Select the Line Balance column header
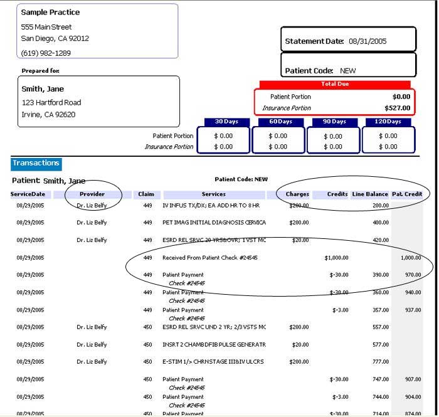439x417 pixels. coord(370,194)
